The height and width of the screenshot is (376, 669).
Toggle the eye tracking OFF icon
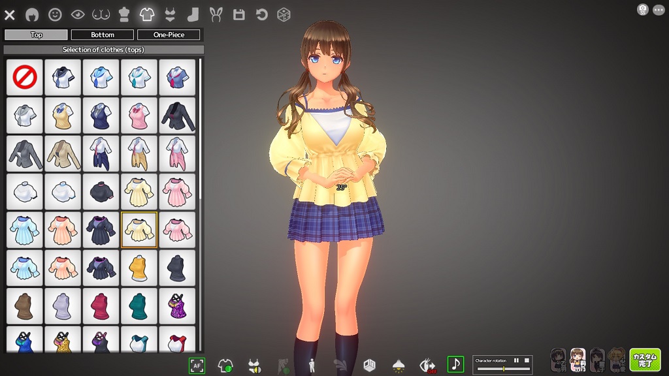tap(427, 365)
